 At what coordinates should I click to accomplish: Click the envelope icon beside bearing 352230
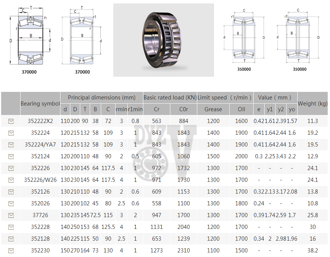[x=11, y=251]
